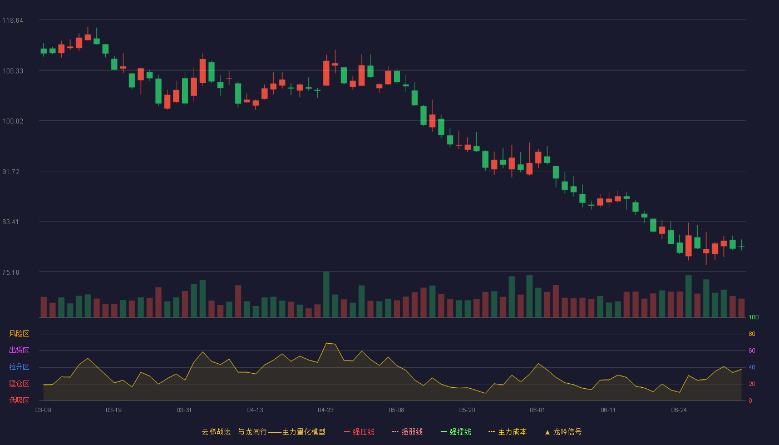The image size is (779, 445).
Task: Click the 03-19 date label
Action: pyautogui.click(x=114, y=410)
